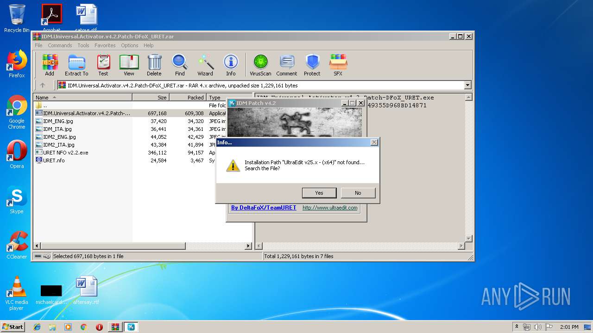The width and height of the screenshot is (593, 333).
Task: Click the file list horizontal scrollbar
Action: (x=113, y=246)
